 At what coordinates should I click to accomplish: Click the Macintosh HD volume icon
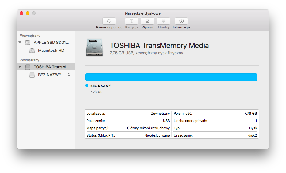click(x=32, y=51)
